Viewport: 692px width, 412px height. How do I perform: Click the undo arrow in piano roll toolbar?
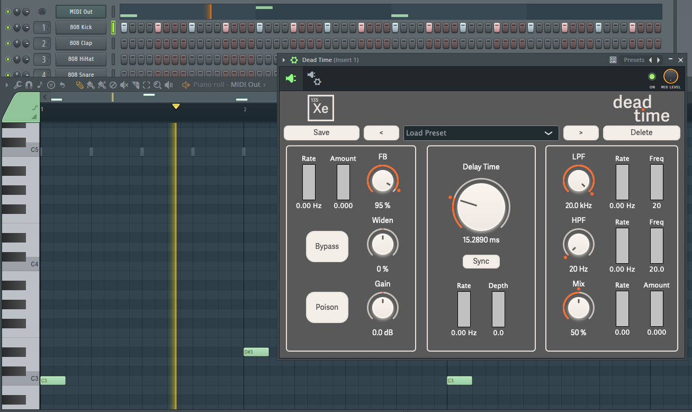pos(62,85)
